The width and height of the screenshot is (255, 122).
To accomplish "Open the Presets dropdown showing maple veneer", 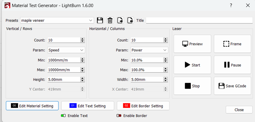I will tap(57, 21).
